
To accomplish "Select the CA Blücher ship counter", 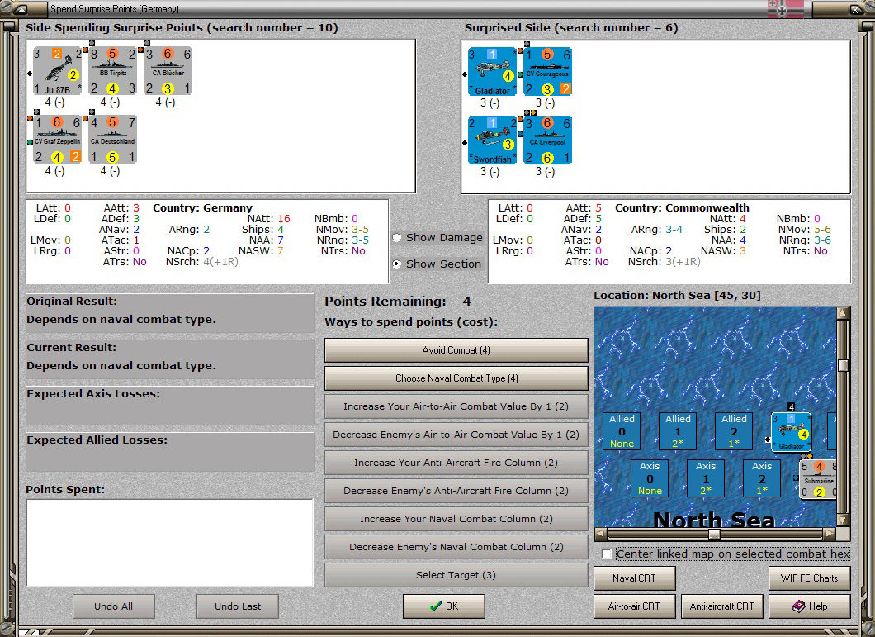I will pos(168,71).
